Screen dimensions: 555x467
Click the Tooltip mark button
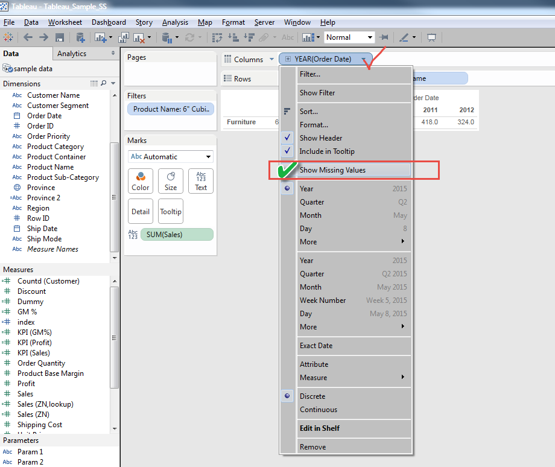pyautogui.click(x=171, y=211)
